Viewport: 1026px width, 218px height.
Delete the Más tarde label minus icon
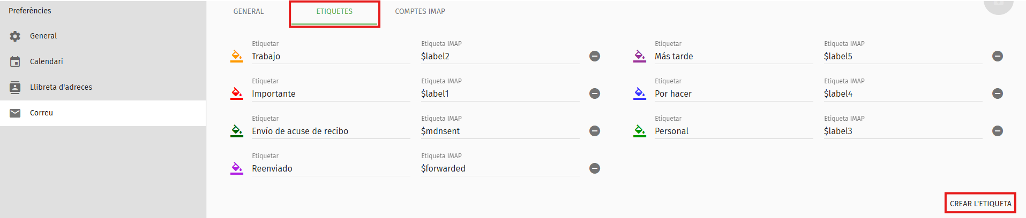point(998,56)
